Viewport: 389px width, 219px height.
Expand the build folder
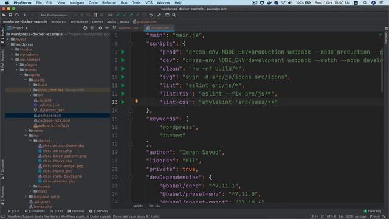[x=30, y=85]
